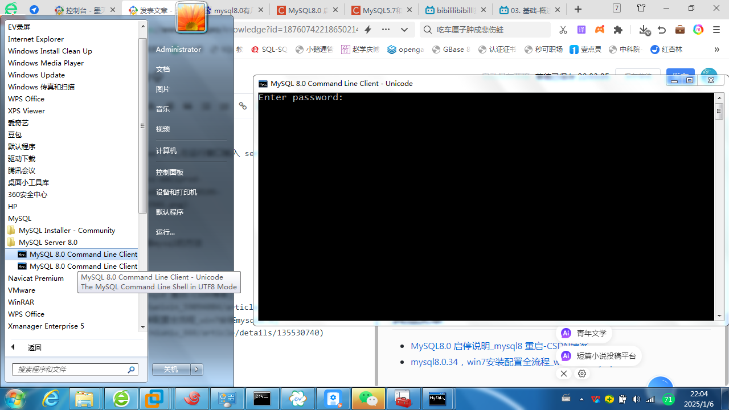
Task: Expand the shutdown options arrow
Action: tap(197, 370)
